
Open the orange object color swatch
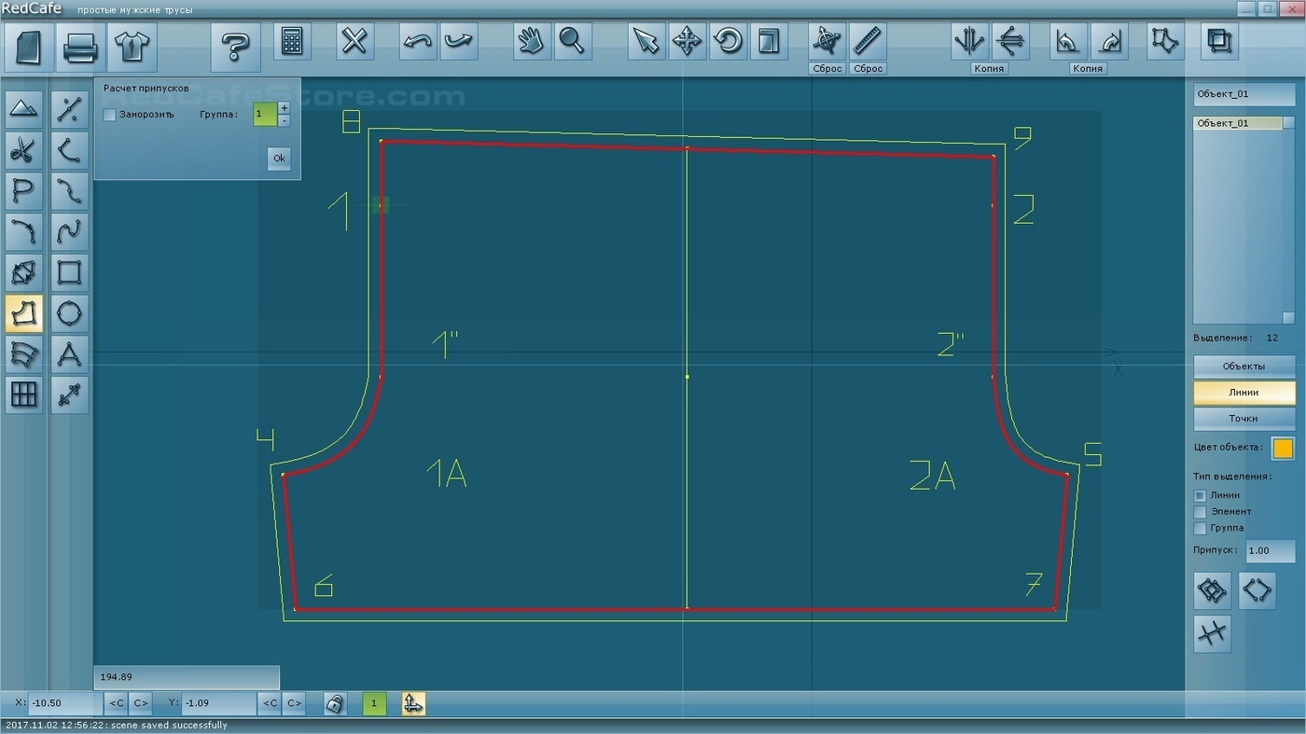click(x=1283, y=448)
